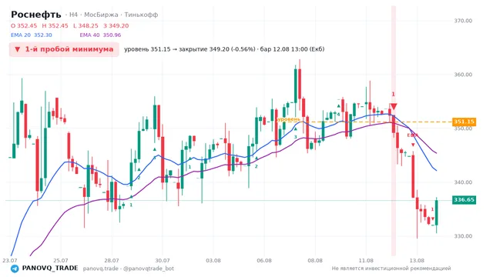Click the '30.07' date axis label
The width and height of the screenshot is (493, 277).
pos(163,261)
